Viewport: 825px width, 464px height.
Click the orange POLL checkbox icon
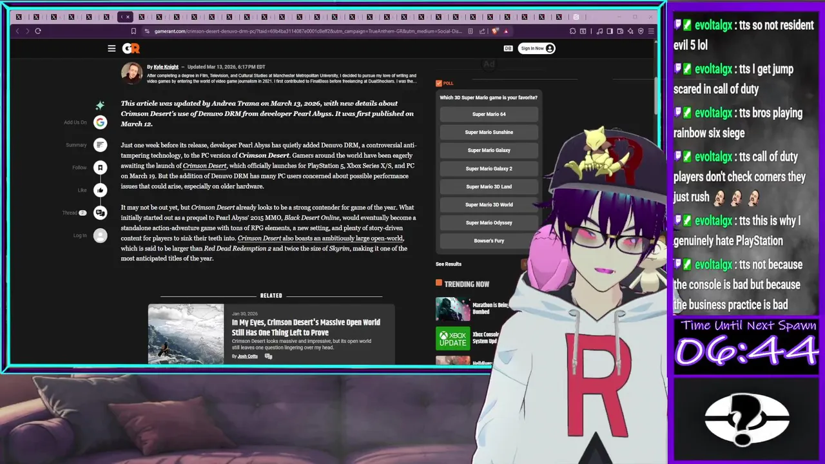pos(439,83)
